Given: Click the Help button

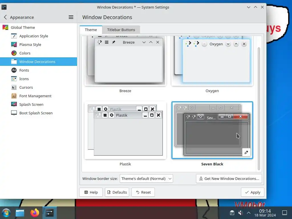Looking at the screenshot, I should click(x=91, y=192).
